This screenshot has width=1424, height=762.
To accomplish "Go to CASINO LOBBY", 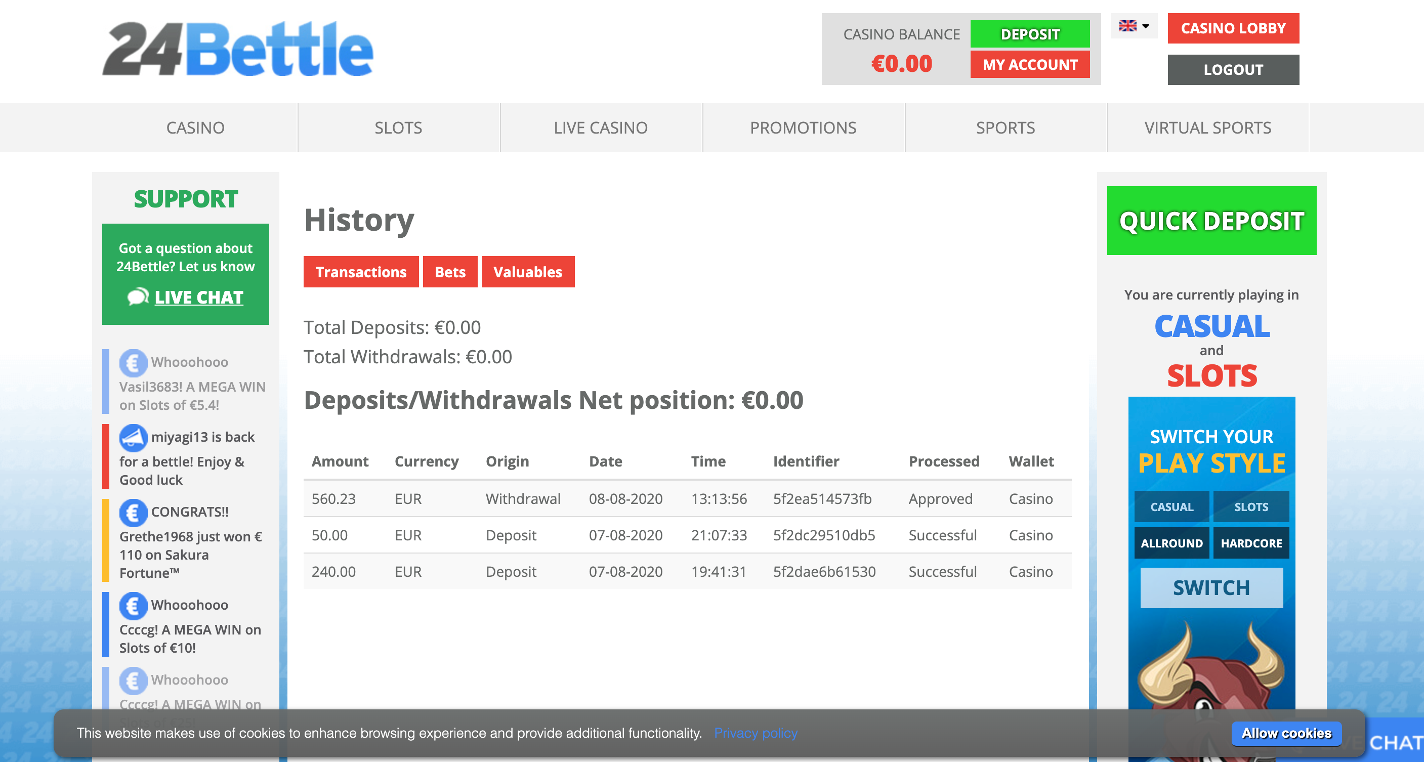I will pyautogui.click(x=1233, y=28).
